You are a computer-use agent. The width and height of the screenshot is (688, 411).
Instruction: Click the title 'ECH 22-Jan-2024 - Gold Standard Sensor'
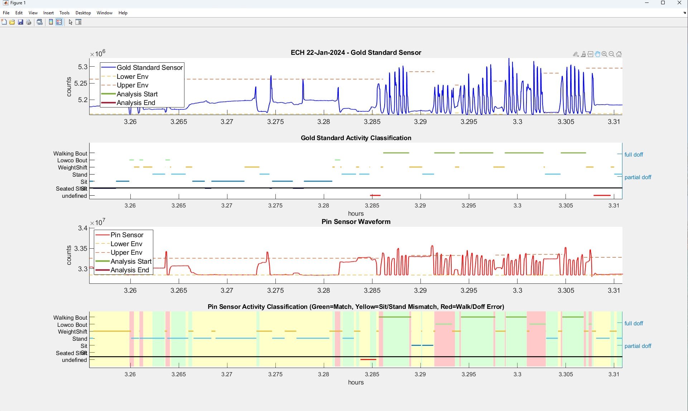point(356,53)
